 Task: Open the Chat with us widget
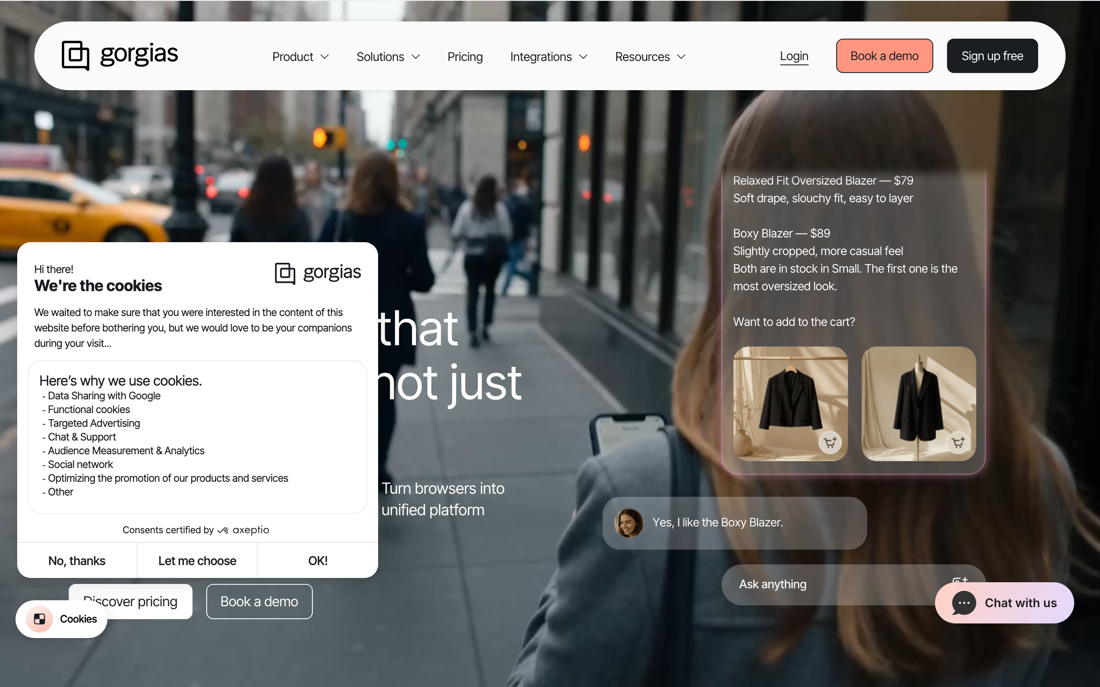coord(1004,603)
